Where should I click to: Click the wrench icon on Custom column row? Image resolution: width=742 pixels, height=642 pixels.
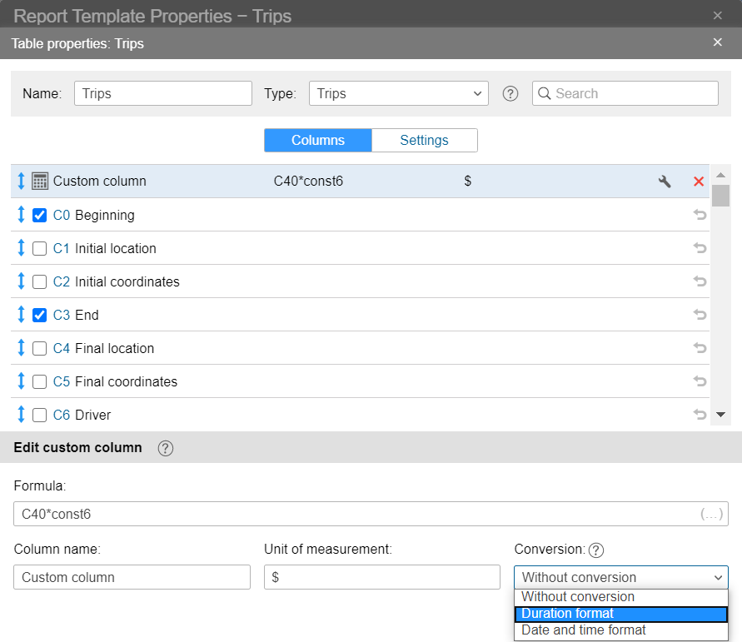(665, 182)
